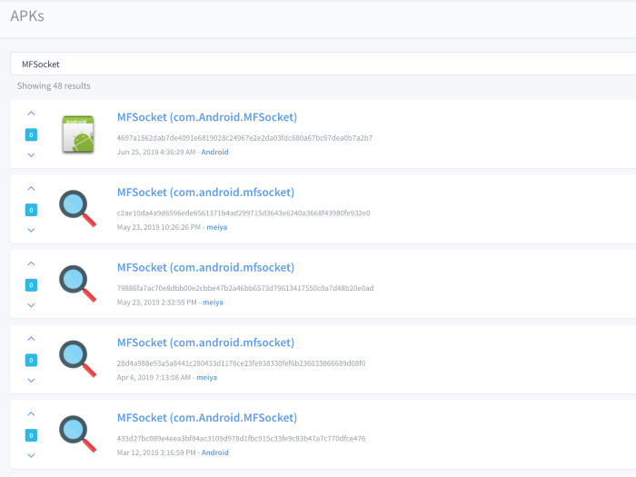Downvote the APK dated Mar 12, 2019
636x477 pixels.
click(x=31, y=455)
